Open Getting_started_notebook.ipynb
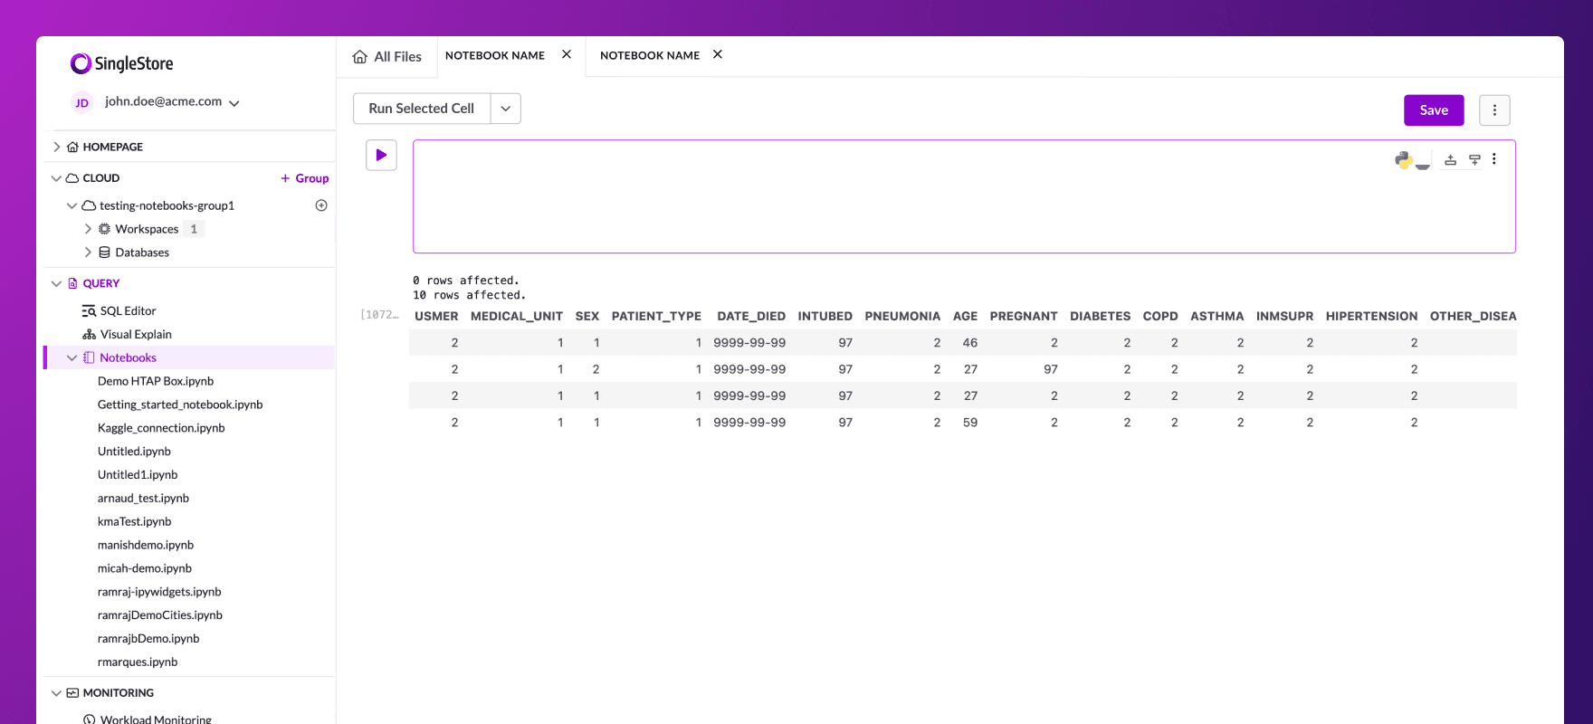 coord(180,405)
